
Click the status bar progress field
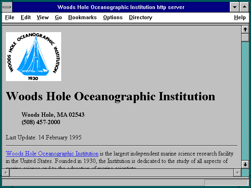(226, 183)
